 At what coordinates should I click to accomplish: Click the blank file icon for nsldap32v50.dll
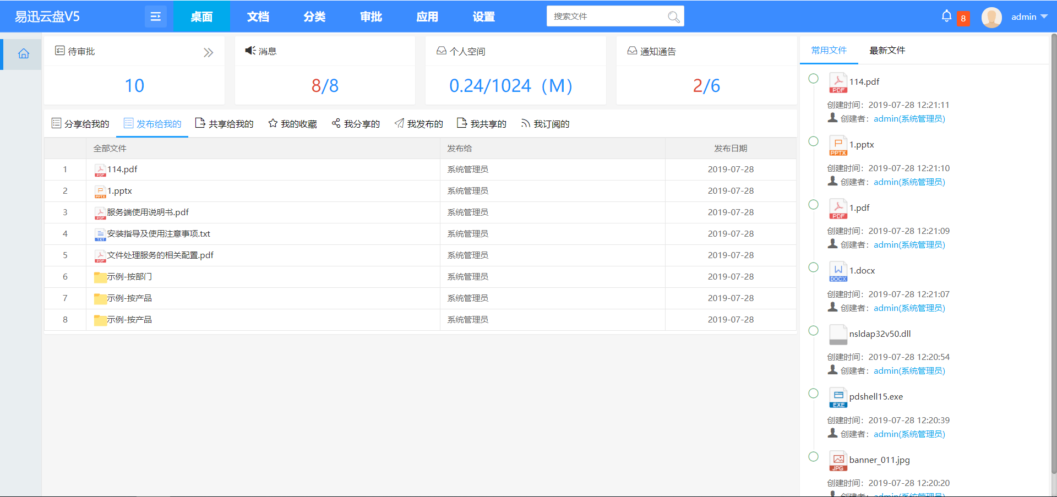coord(838,335)
